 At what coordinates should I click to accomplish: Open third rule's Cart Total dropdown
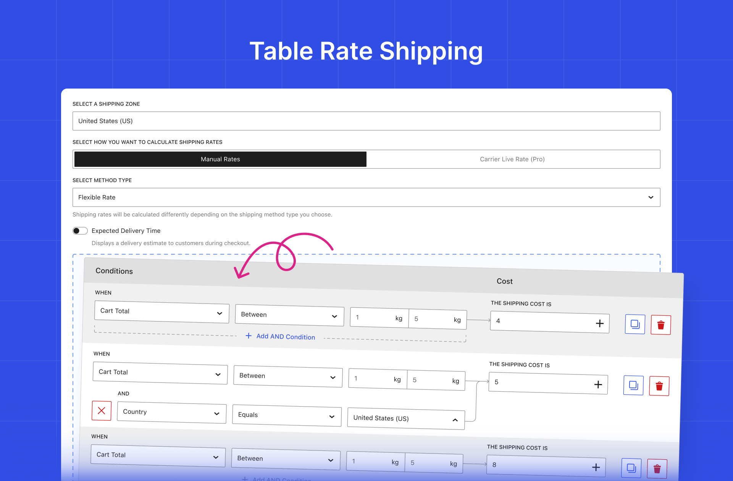[158, 456]
